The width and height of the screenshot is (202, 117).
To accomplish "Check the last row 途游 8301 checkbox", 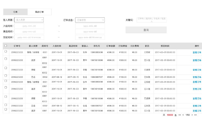I will pos(6,109).
